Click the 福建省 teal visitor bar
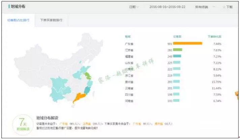 [x=177, y=56]
